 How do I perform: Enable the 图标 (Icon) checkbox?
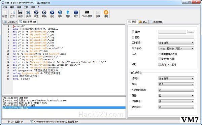pos(133,32)
